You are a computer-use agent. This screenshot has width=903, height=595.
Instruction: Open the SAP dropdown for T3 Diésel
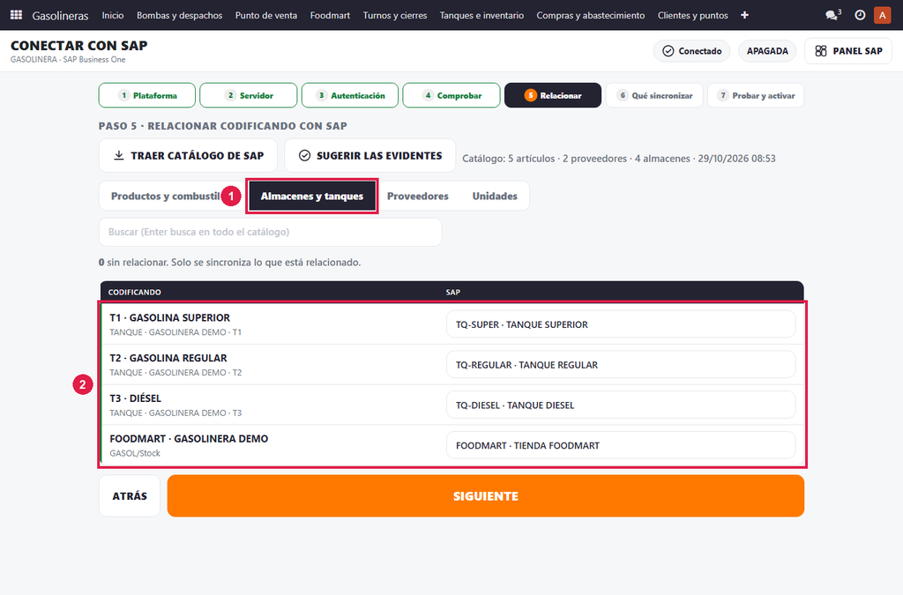(621, 405)
